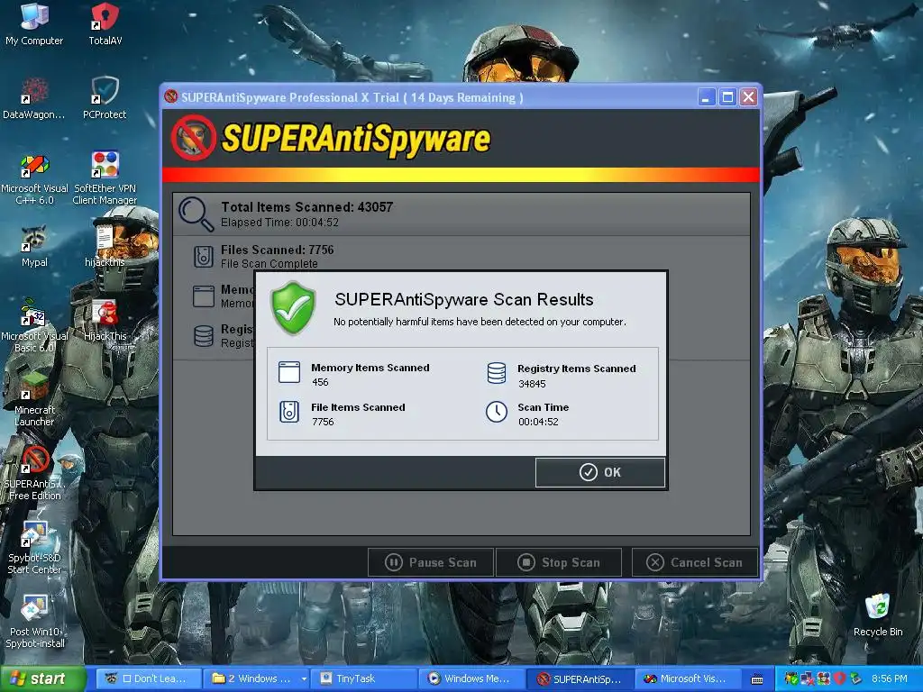Click the SUPERAntiSpyware title bar icon
Image resolution: width=923 pixels, height=692 pixels.
[170, 96]
